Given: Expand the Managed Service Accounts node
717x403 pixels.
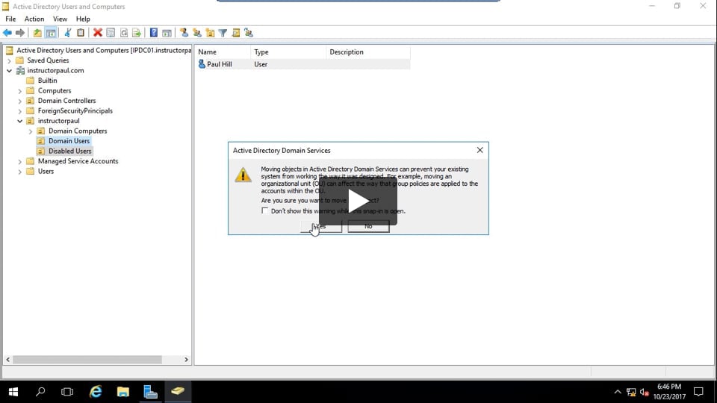Looking at the screenshot, I should (20, 161).
